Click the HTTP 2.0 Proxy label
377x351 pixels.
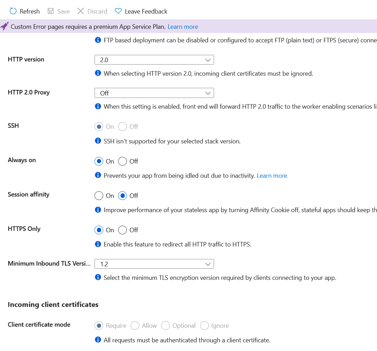(28, 92)
